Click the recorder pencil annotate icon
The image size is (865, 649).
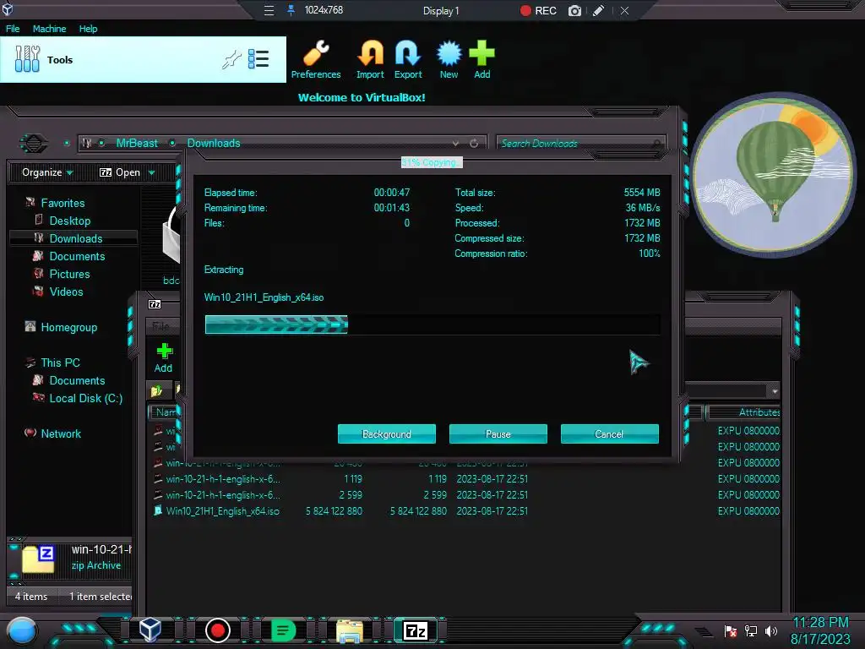pos(599,10)
